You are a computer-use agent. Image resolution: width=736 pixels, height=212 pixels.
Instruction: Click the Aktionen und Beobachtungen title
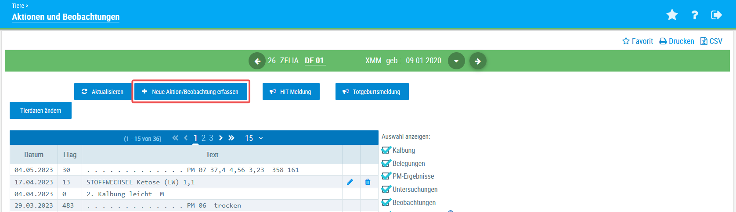[65, 17]
